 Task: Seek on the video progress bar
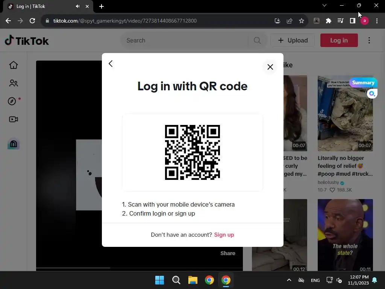tap(139, 268)
